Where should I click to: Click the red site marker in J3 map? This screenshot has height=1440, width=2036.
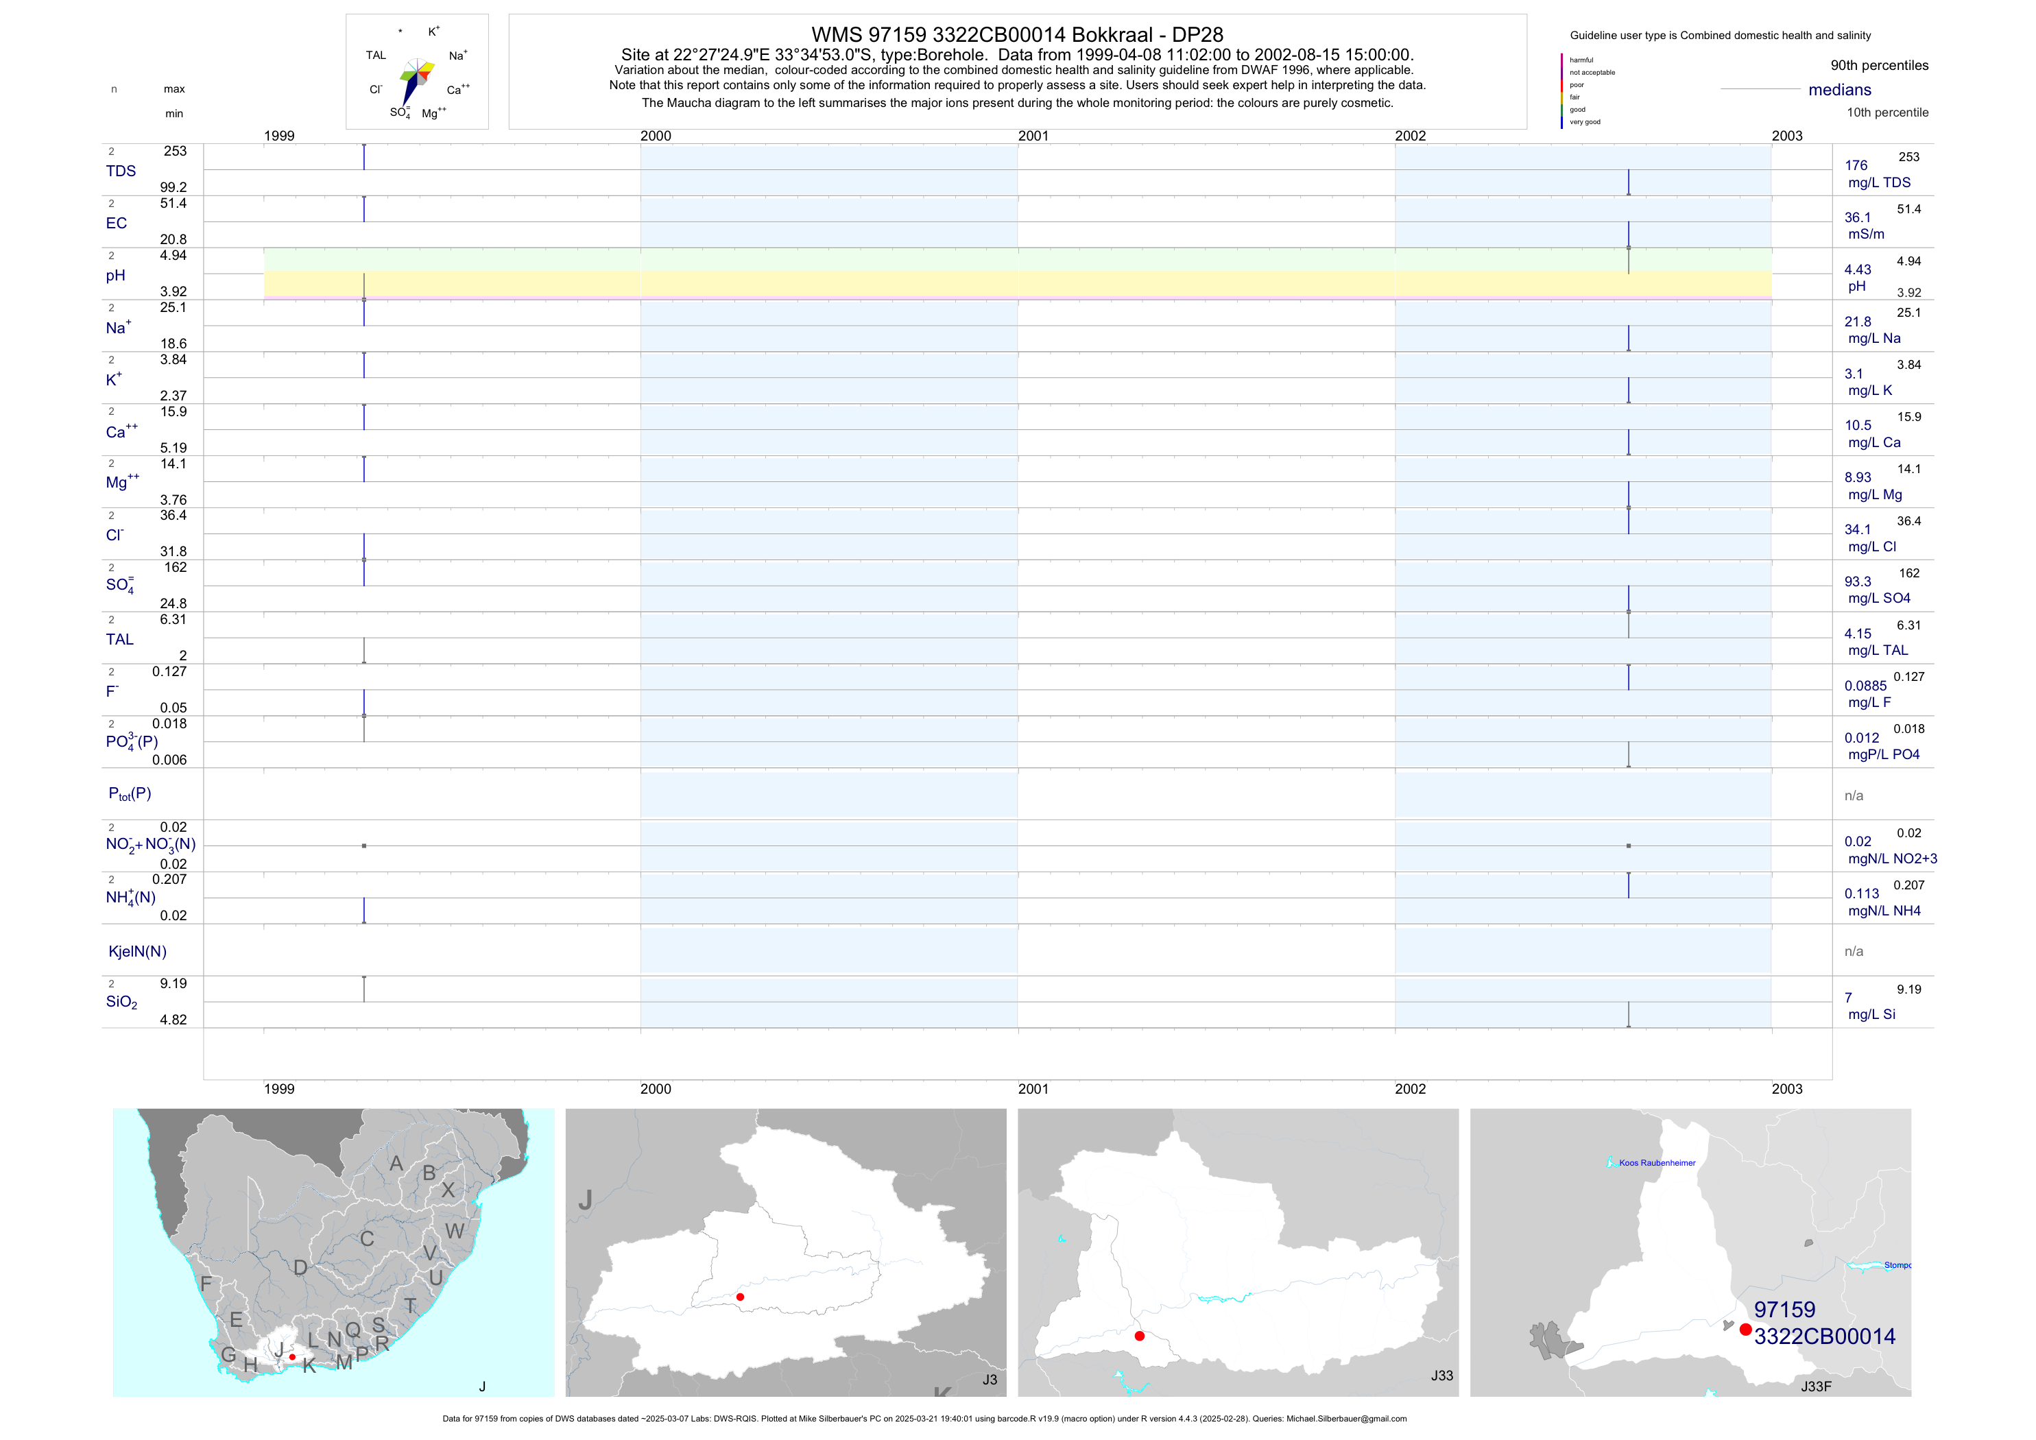click(x=741, y=1297)
